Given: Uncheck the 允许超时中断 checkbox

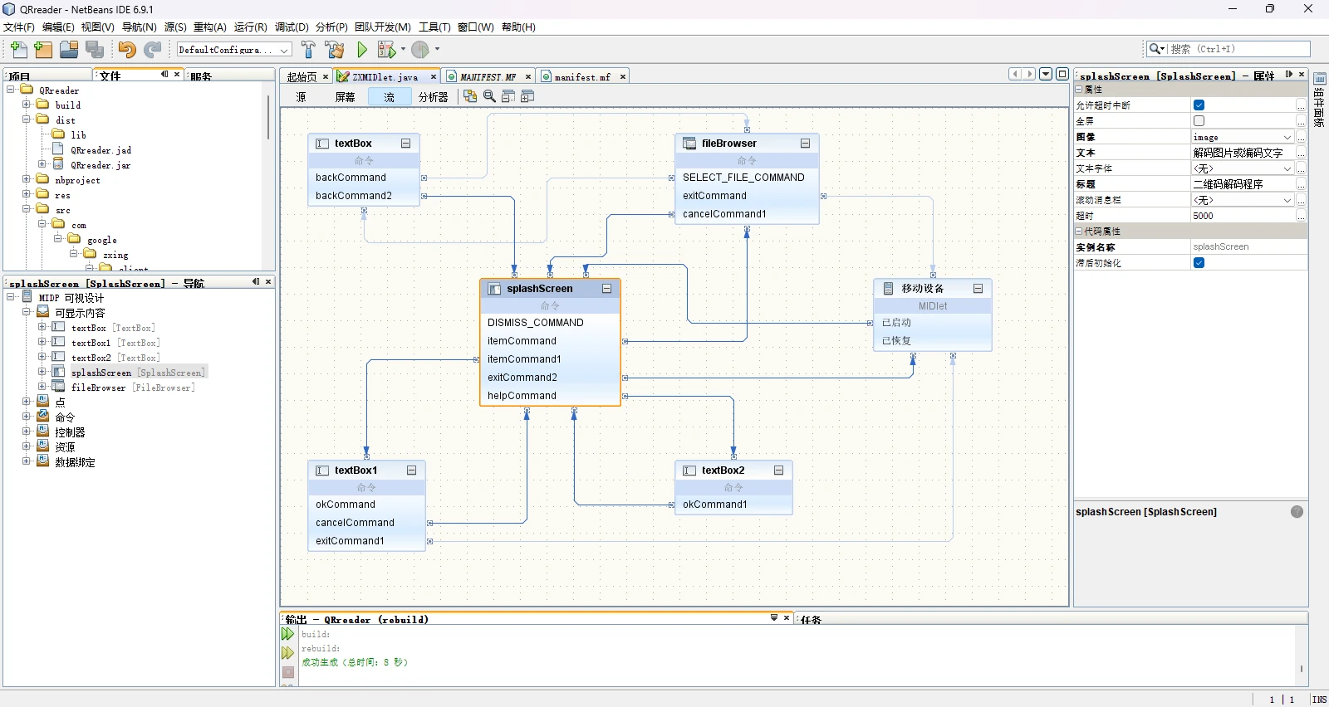Looking at the screenshot, I should point(1199,105).
